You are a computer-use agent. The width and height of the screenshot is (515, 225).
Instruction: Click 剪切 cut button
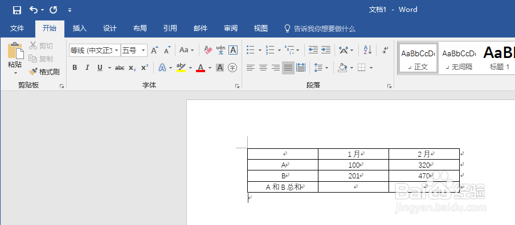(40, 46)
